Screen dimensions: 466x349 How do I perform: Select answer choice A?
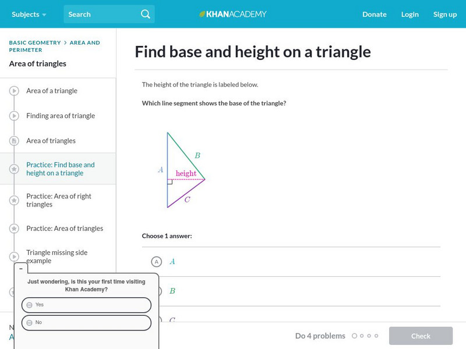click(156, 262)
